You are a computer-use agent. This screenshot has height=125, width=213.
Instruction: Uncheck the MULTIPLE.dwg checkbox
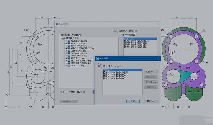66,58
